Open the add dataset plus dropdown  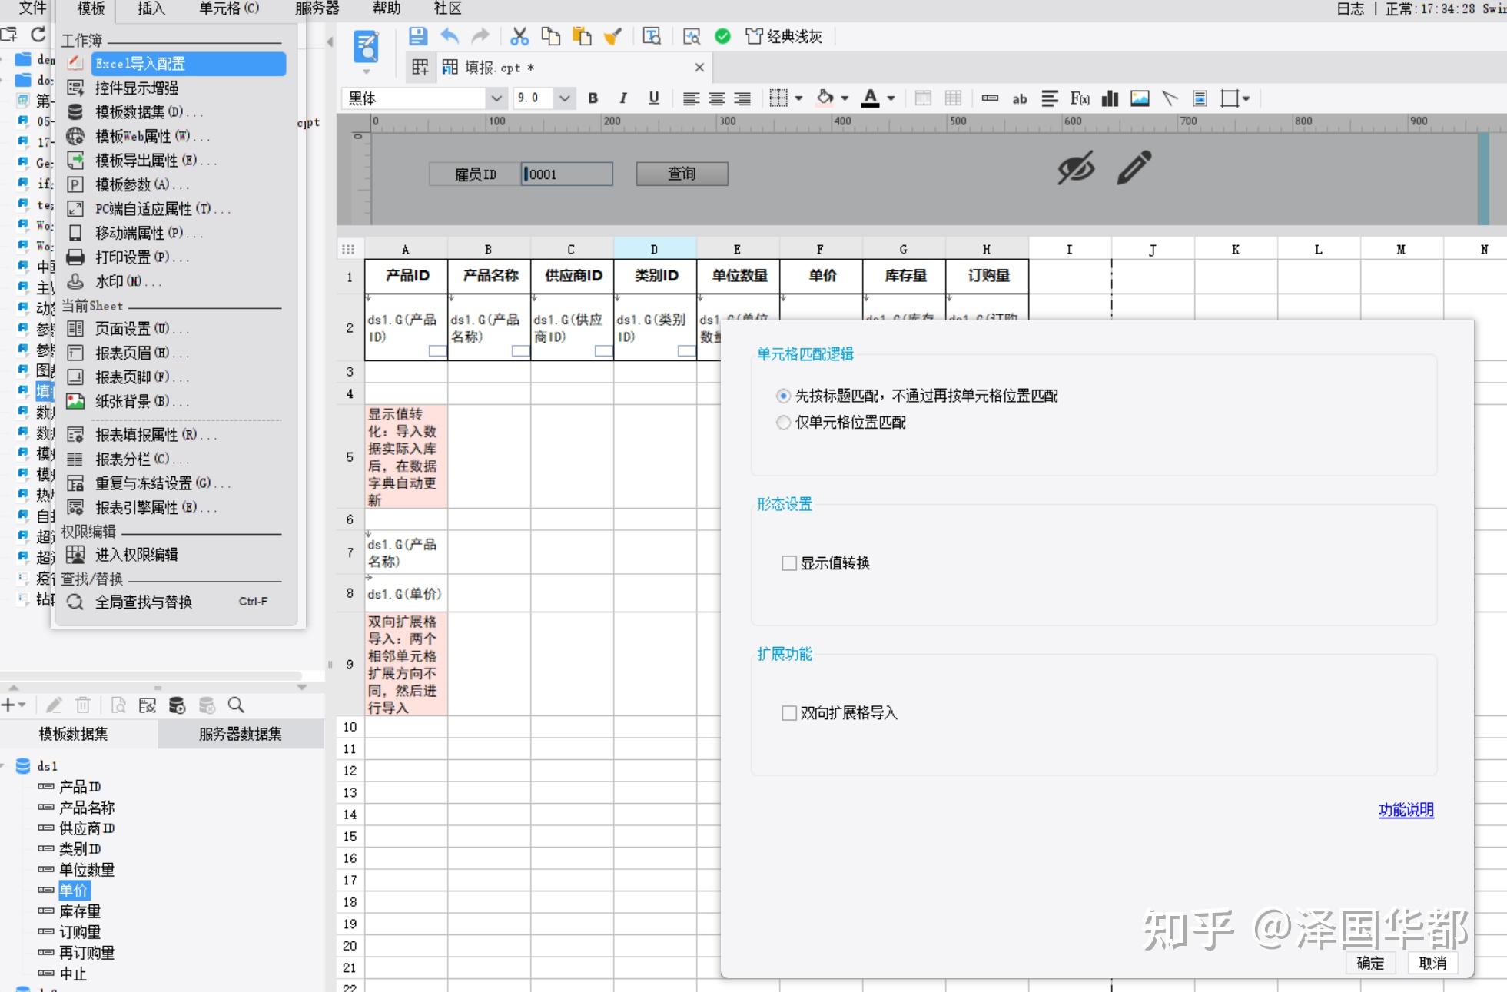point(14,705)
